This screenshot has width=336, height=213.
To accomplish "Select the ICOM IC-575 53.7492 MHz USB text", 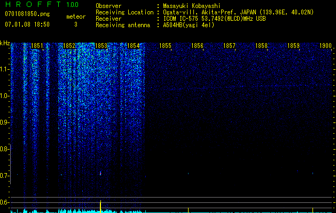I will coord(214,19).
